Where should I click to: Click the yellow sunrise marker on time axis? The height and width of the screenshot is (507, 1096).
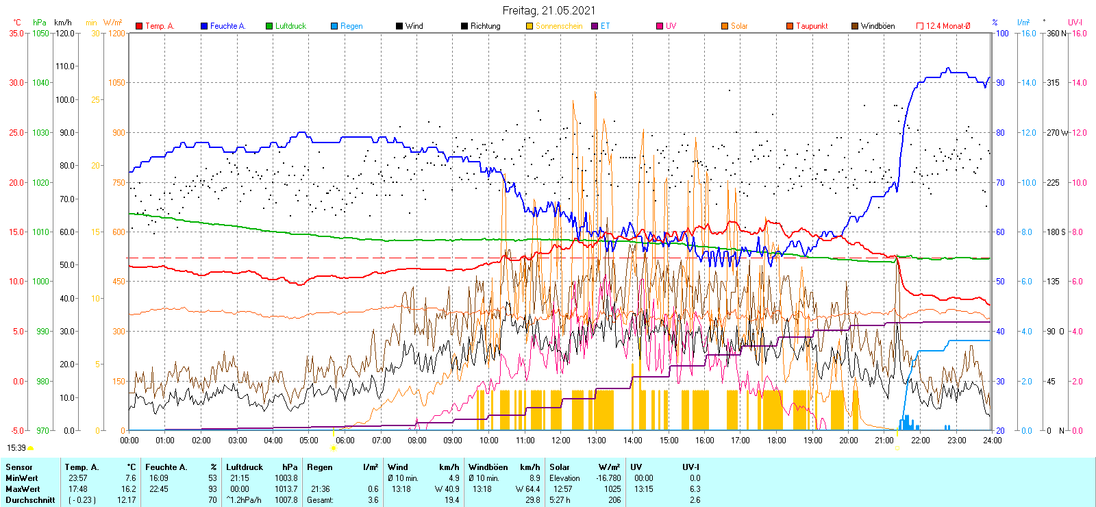click(334, 448)
